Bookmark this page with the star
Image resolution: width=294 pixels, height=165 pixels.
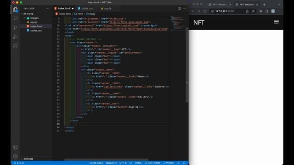click(253, 11)
